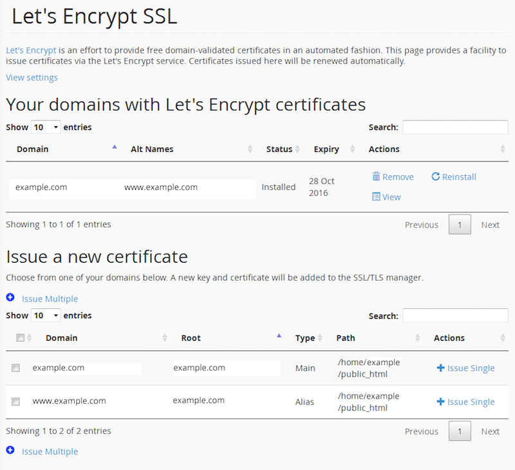Click the View certificate icon
This screenshot has height=470, width=515.
(377, 197)
